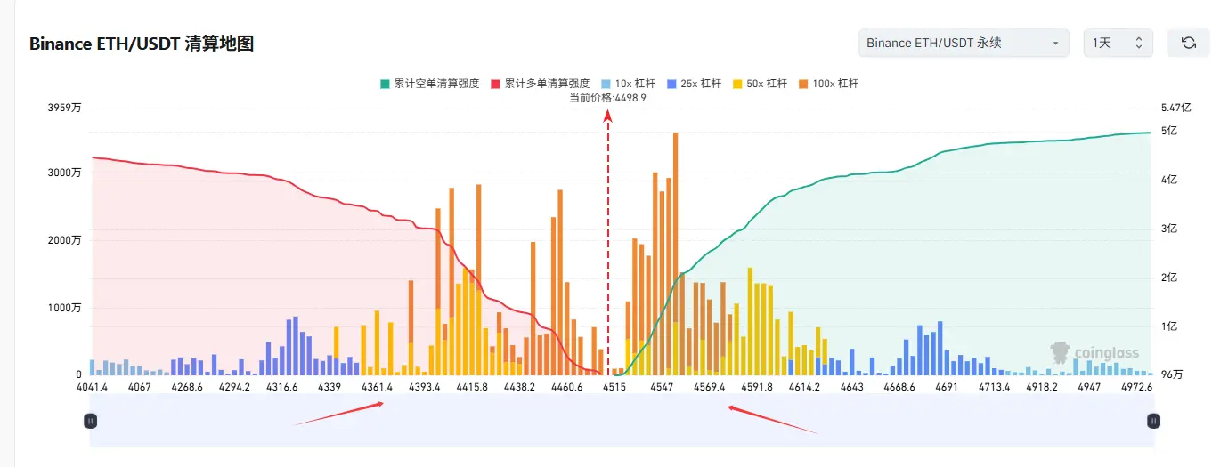The width and height of the screenshot is (1212, 467).
Task: Click the 3959万 left axis label
Action: pos(65,108)
